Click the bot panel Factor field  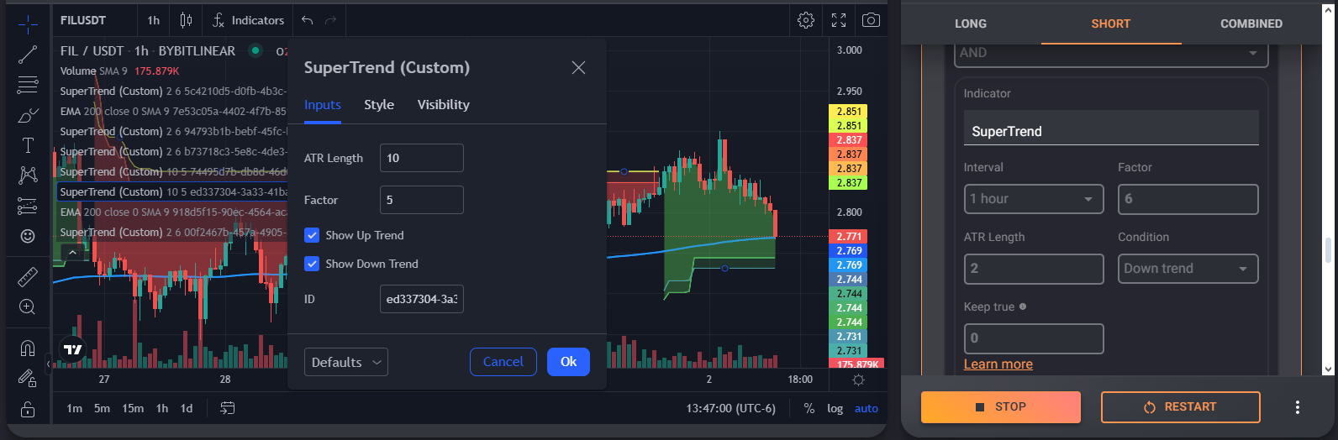[1188, 199]
